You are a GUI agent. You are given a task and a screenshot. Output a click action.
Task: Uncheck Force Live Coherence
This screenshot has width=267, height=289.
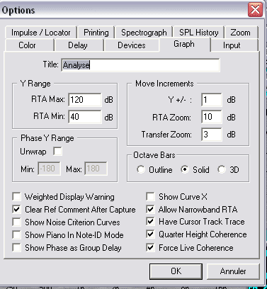point(150,248)
